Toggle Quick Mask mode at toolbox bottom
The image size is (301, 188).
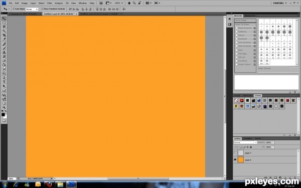coord(4,121)
